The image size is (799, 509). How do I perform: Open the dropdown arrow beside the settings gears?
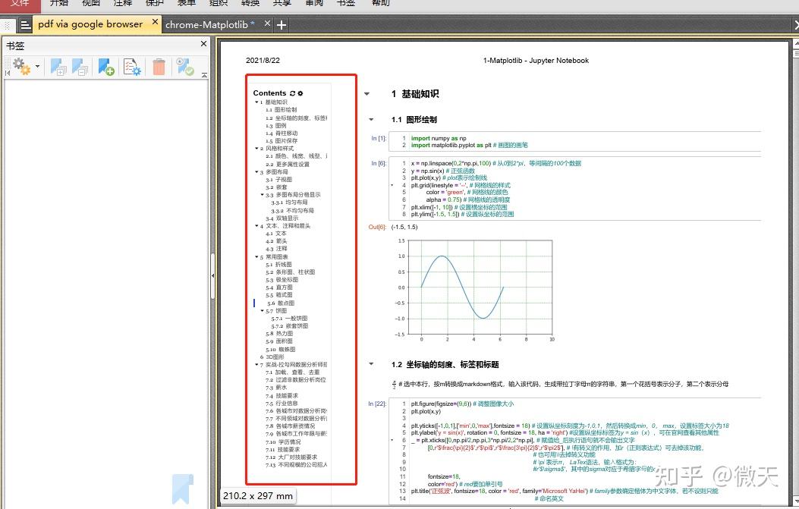coord(36,66)
